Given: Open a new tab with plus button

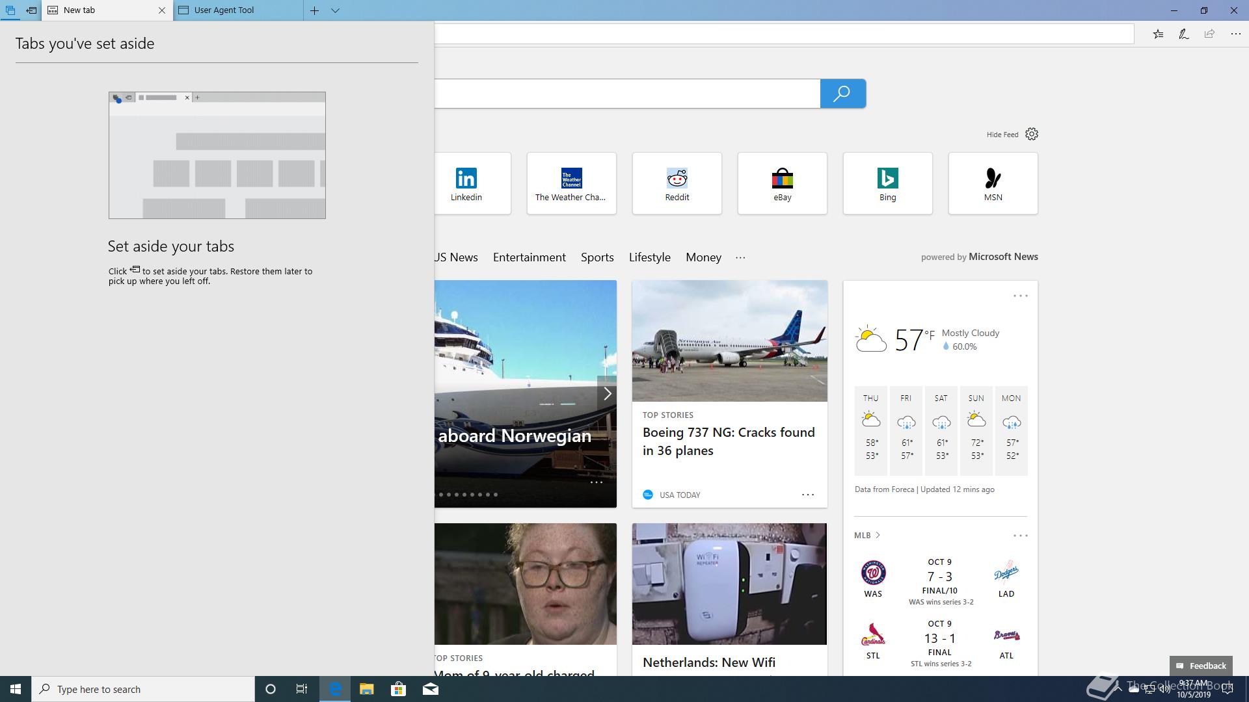Looking at the screenshot, I should (x=314, y=10).
